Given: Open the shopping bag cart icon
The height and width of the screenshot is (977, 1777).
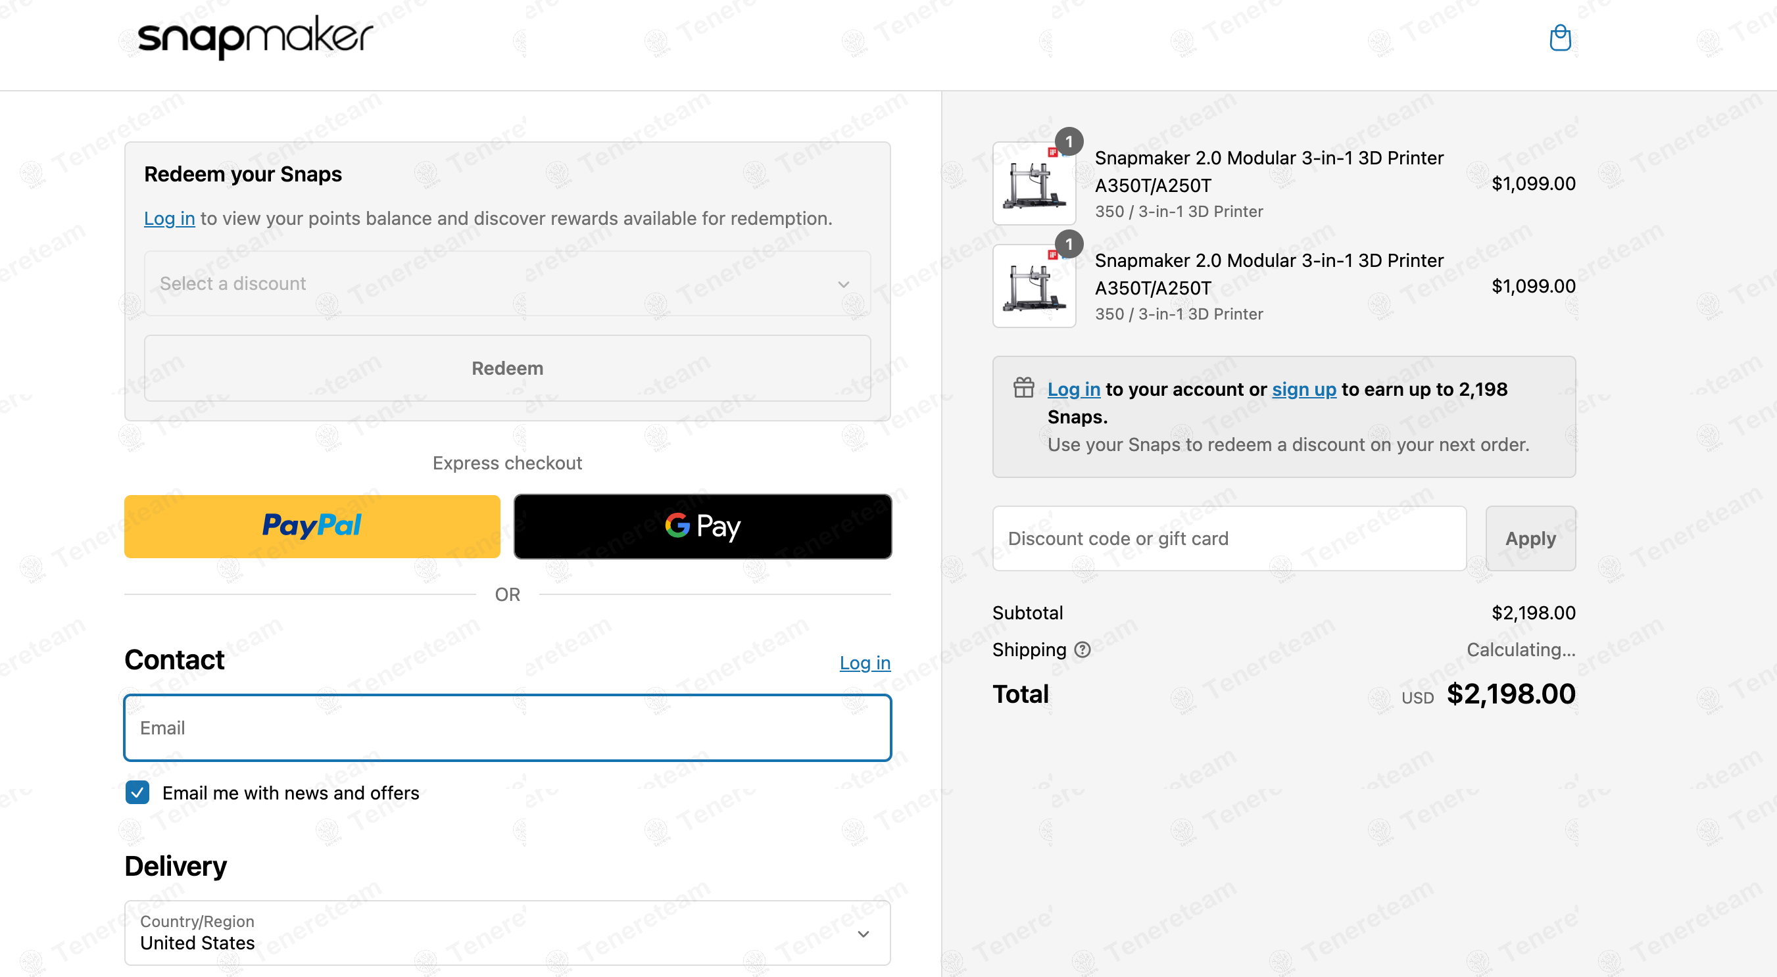Looking at the screenshot, I should pos(1560,38).
